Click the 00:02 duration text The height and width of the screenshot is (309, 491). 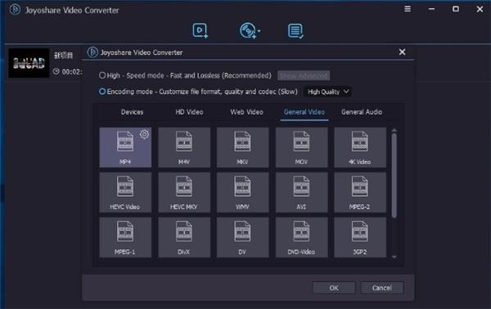pos(72,72)
